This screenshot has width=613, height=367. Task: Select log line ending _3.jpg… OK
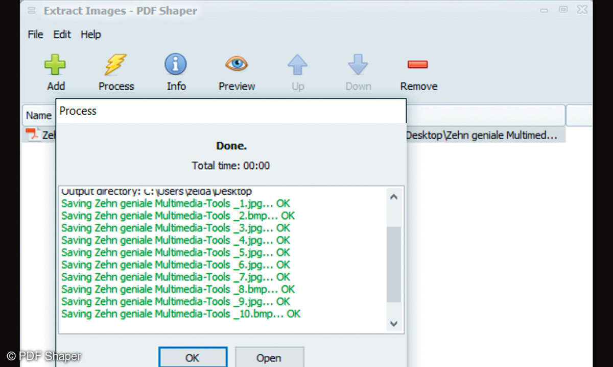[x=176, y=228]
